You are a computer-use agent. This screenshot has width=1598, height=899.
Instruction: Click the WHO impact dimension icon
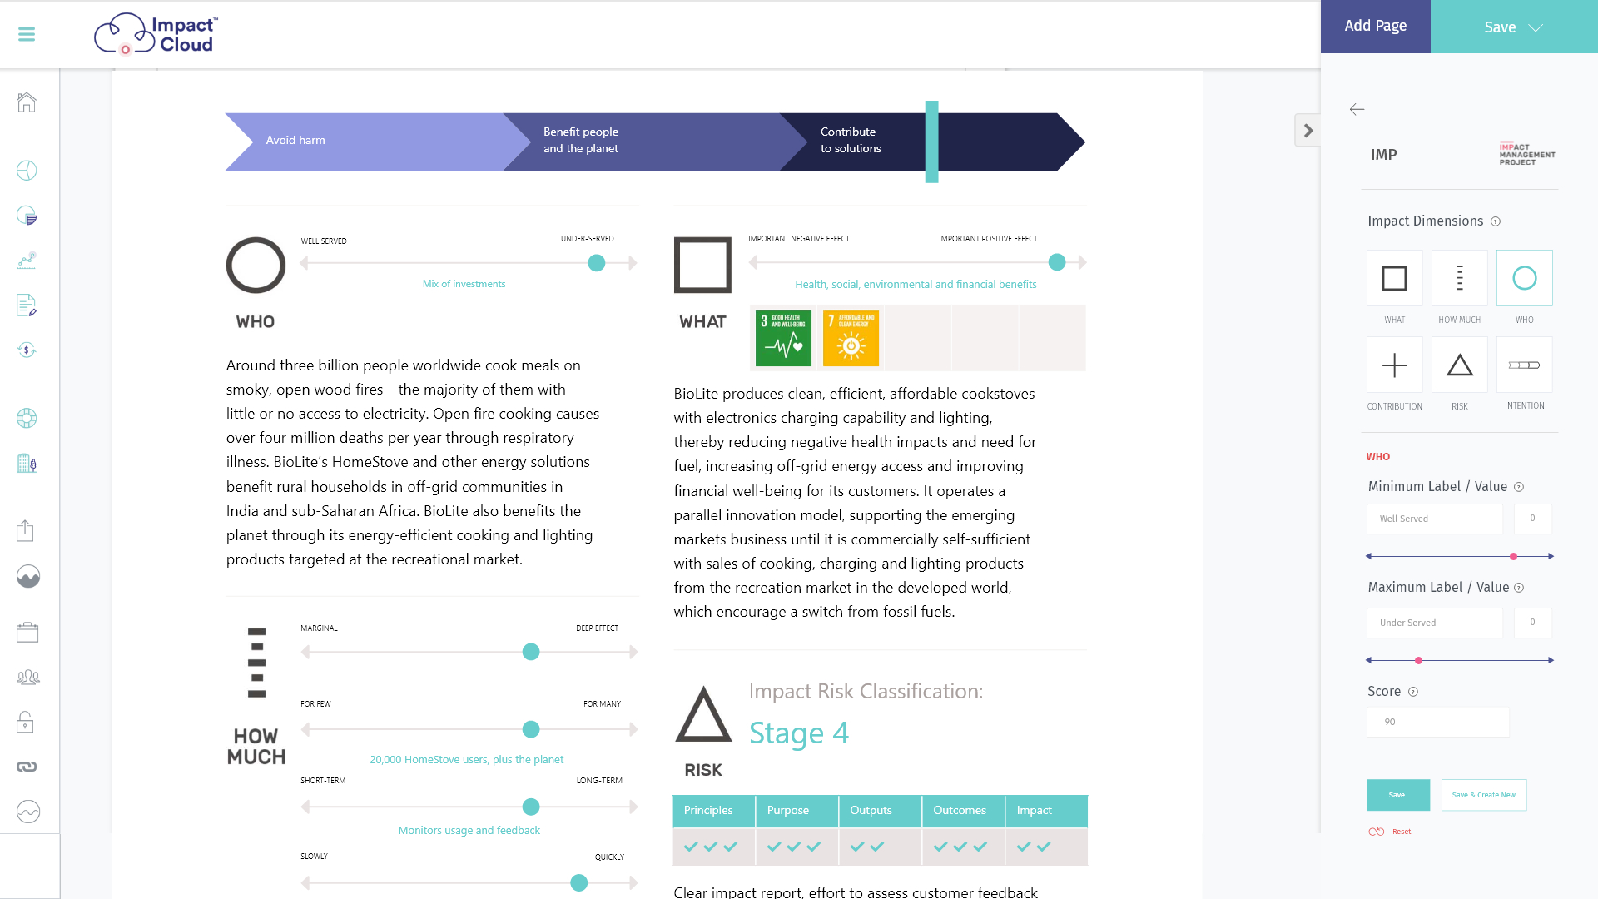coord(1525,278)
